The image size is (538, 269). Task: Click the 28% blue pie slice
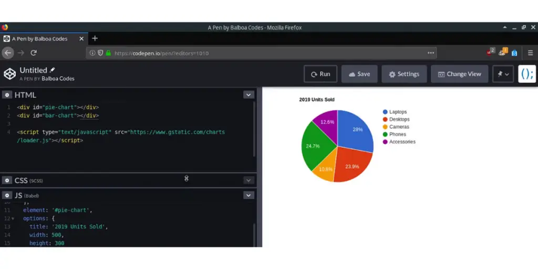[x=357, y=130]
